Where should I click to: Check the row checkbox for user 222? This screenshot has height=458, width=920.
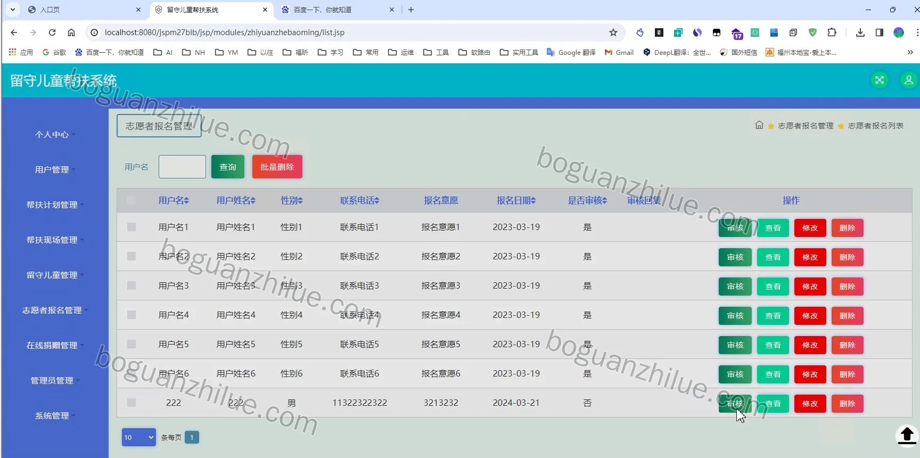(x=132, y=403)
